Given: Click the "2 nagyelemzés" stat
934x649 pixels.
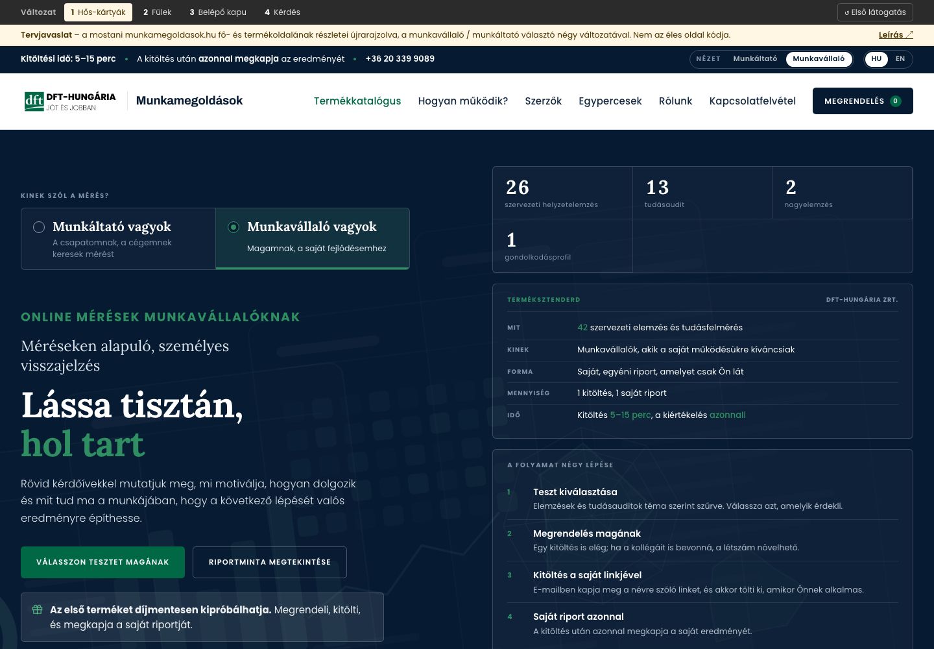Looking at the screenshot, I should 843,193.
